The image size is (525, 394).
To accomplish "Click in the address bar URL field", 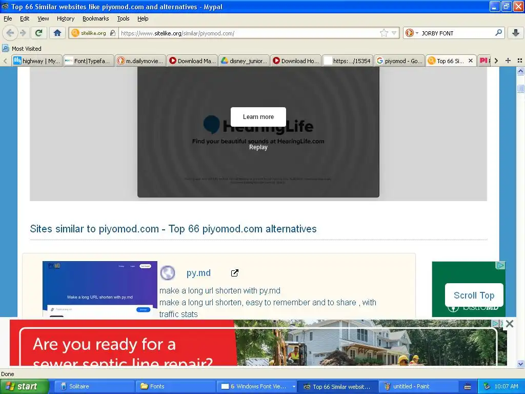I will pos(250,33).
